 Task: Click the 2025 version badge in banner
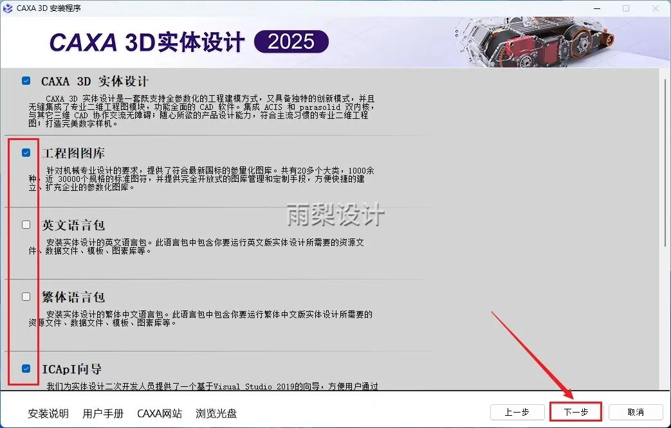(x=291, y=42)
